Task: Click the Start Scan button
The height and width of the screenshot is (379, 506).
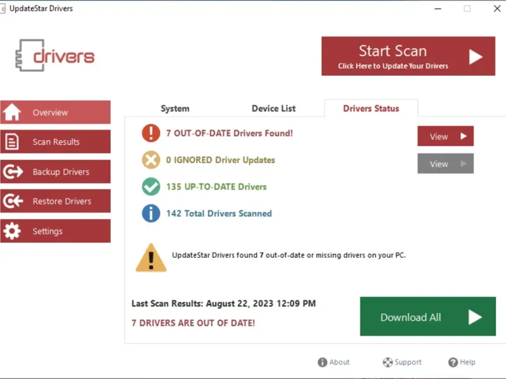Action: click(x=408, y=56)
